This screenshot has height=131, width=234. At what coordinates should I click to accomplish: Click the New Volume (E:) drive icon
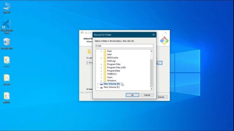pyautogui.click(x=102, y=87)
